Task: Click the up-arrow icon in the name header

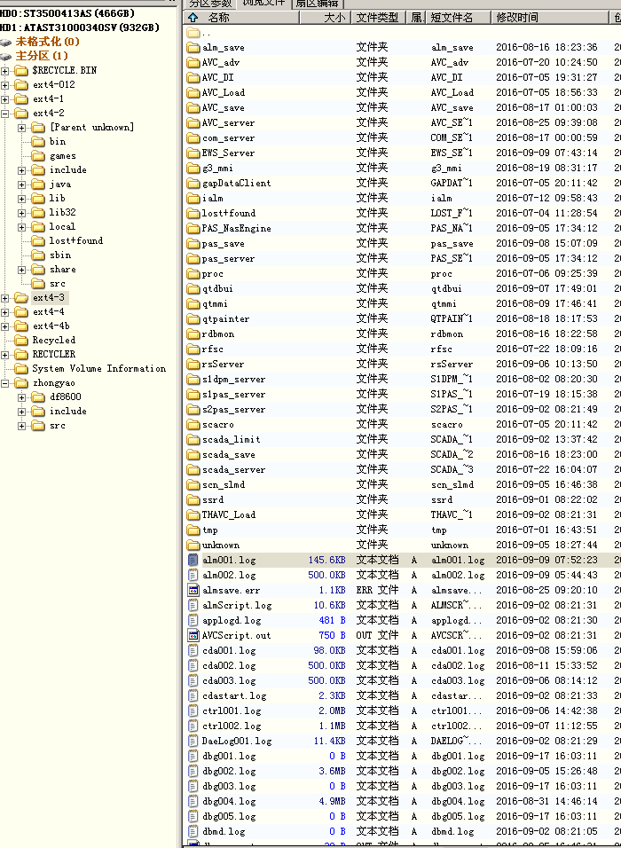Action: point(193,18)
